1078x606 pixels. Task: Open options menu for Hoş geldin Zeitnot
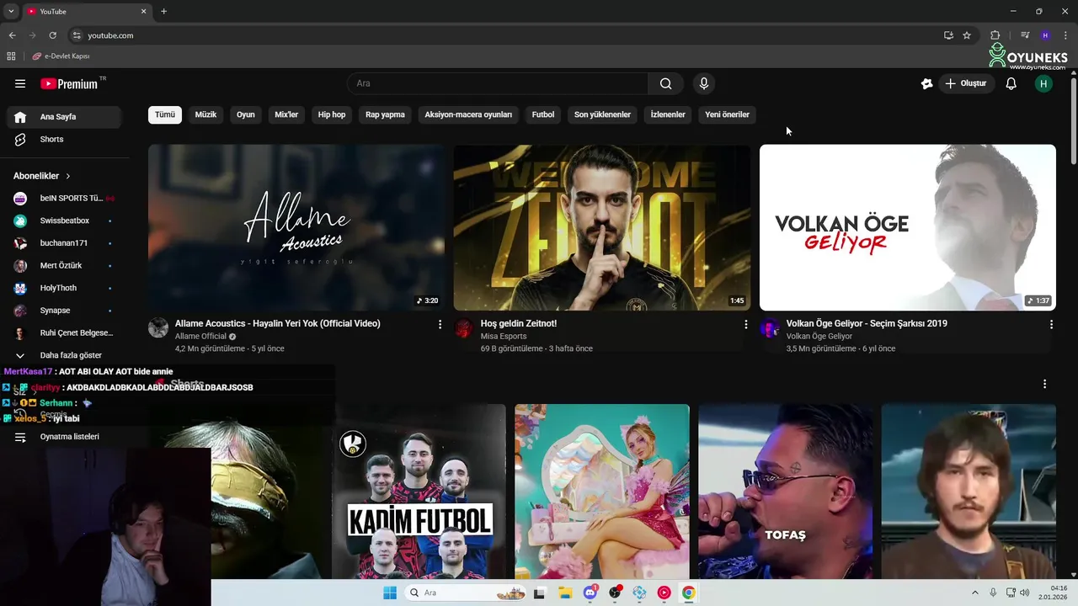(x=745, y=324)
